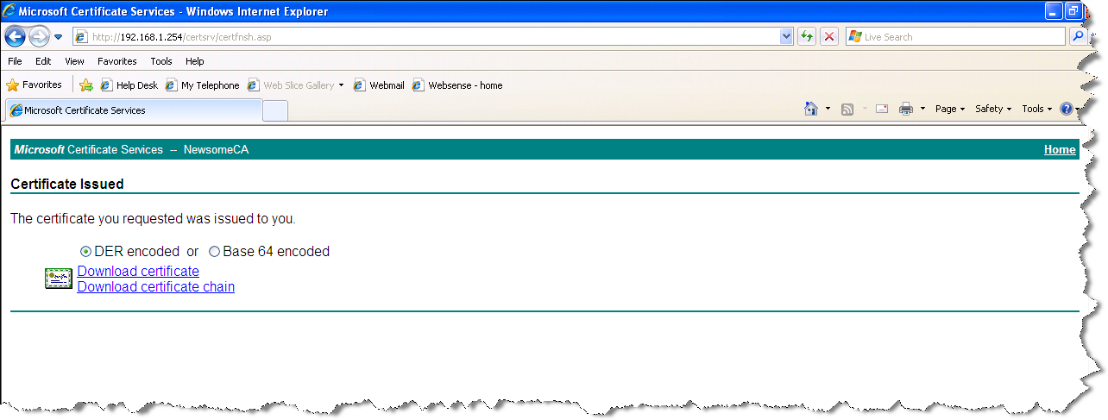
Task: Start search with the magnifier icon
Action: (x=1077, y=37)
